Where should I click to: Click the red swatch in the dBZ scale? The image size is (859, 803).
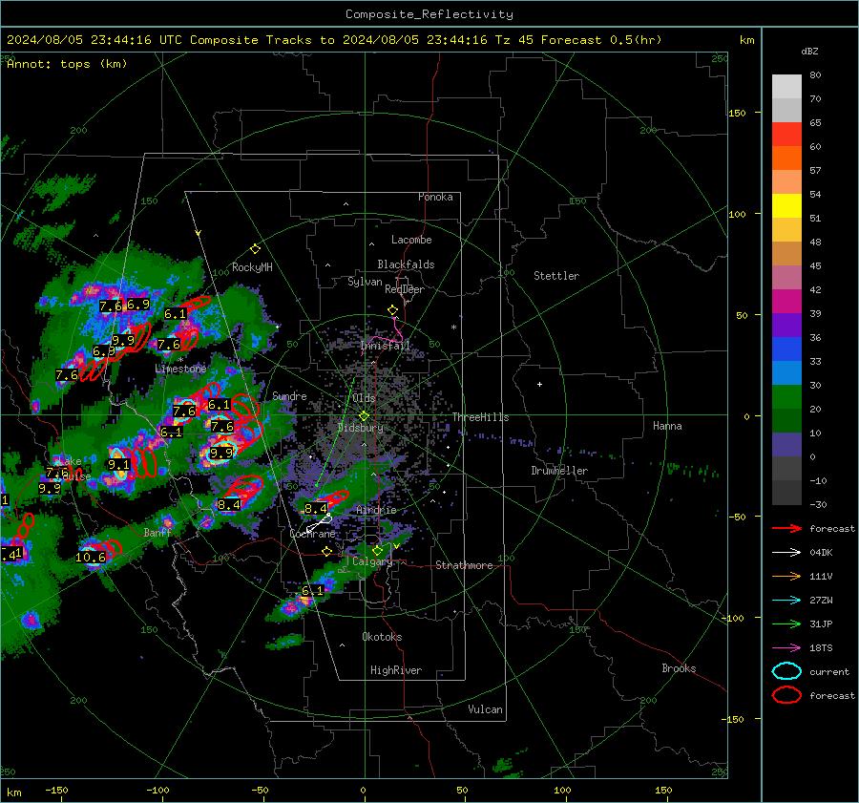tap(786, 135)
